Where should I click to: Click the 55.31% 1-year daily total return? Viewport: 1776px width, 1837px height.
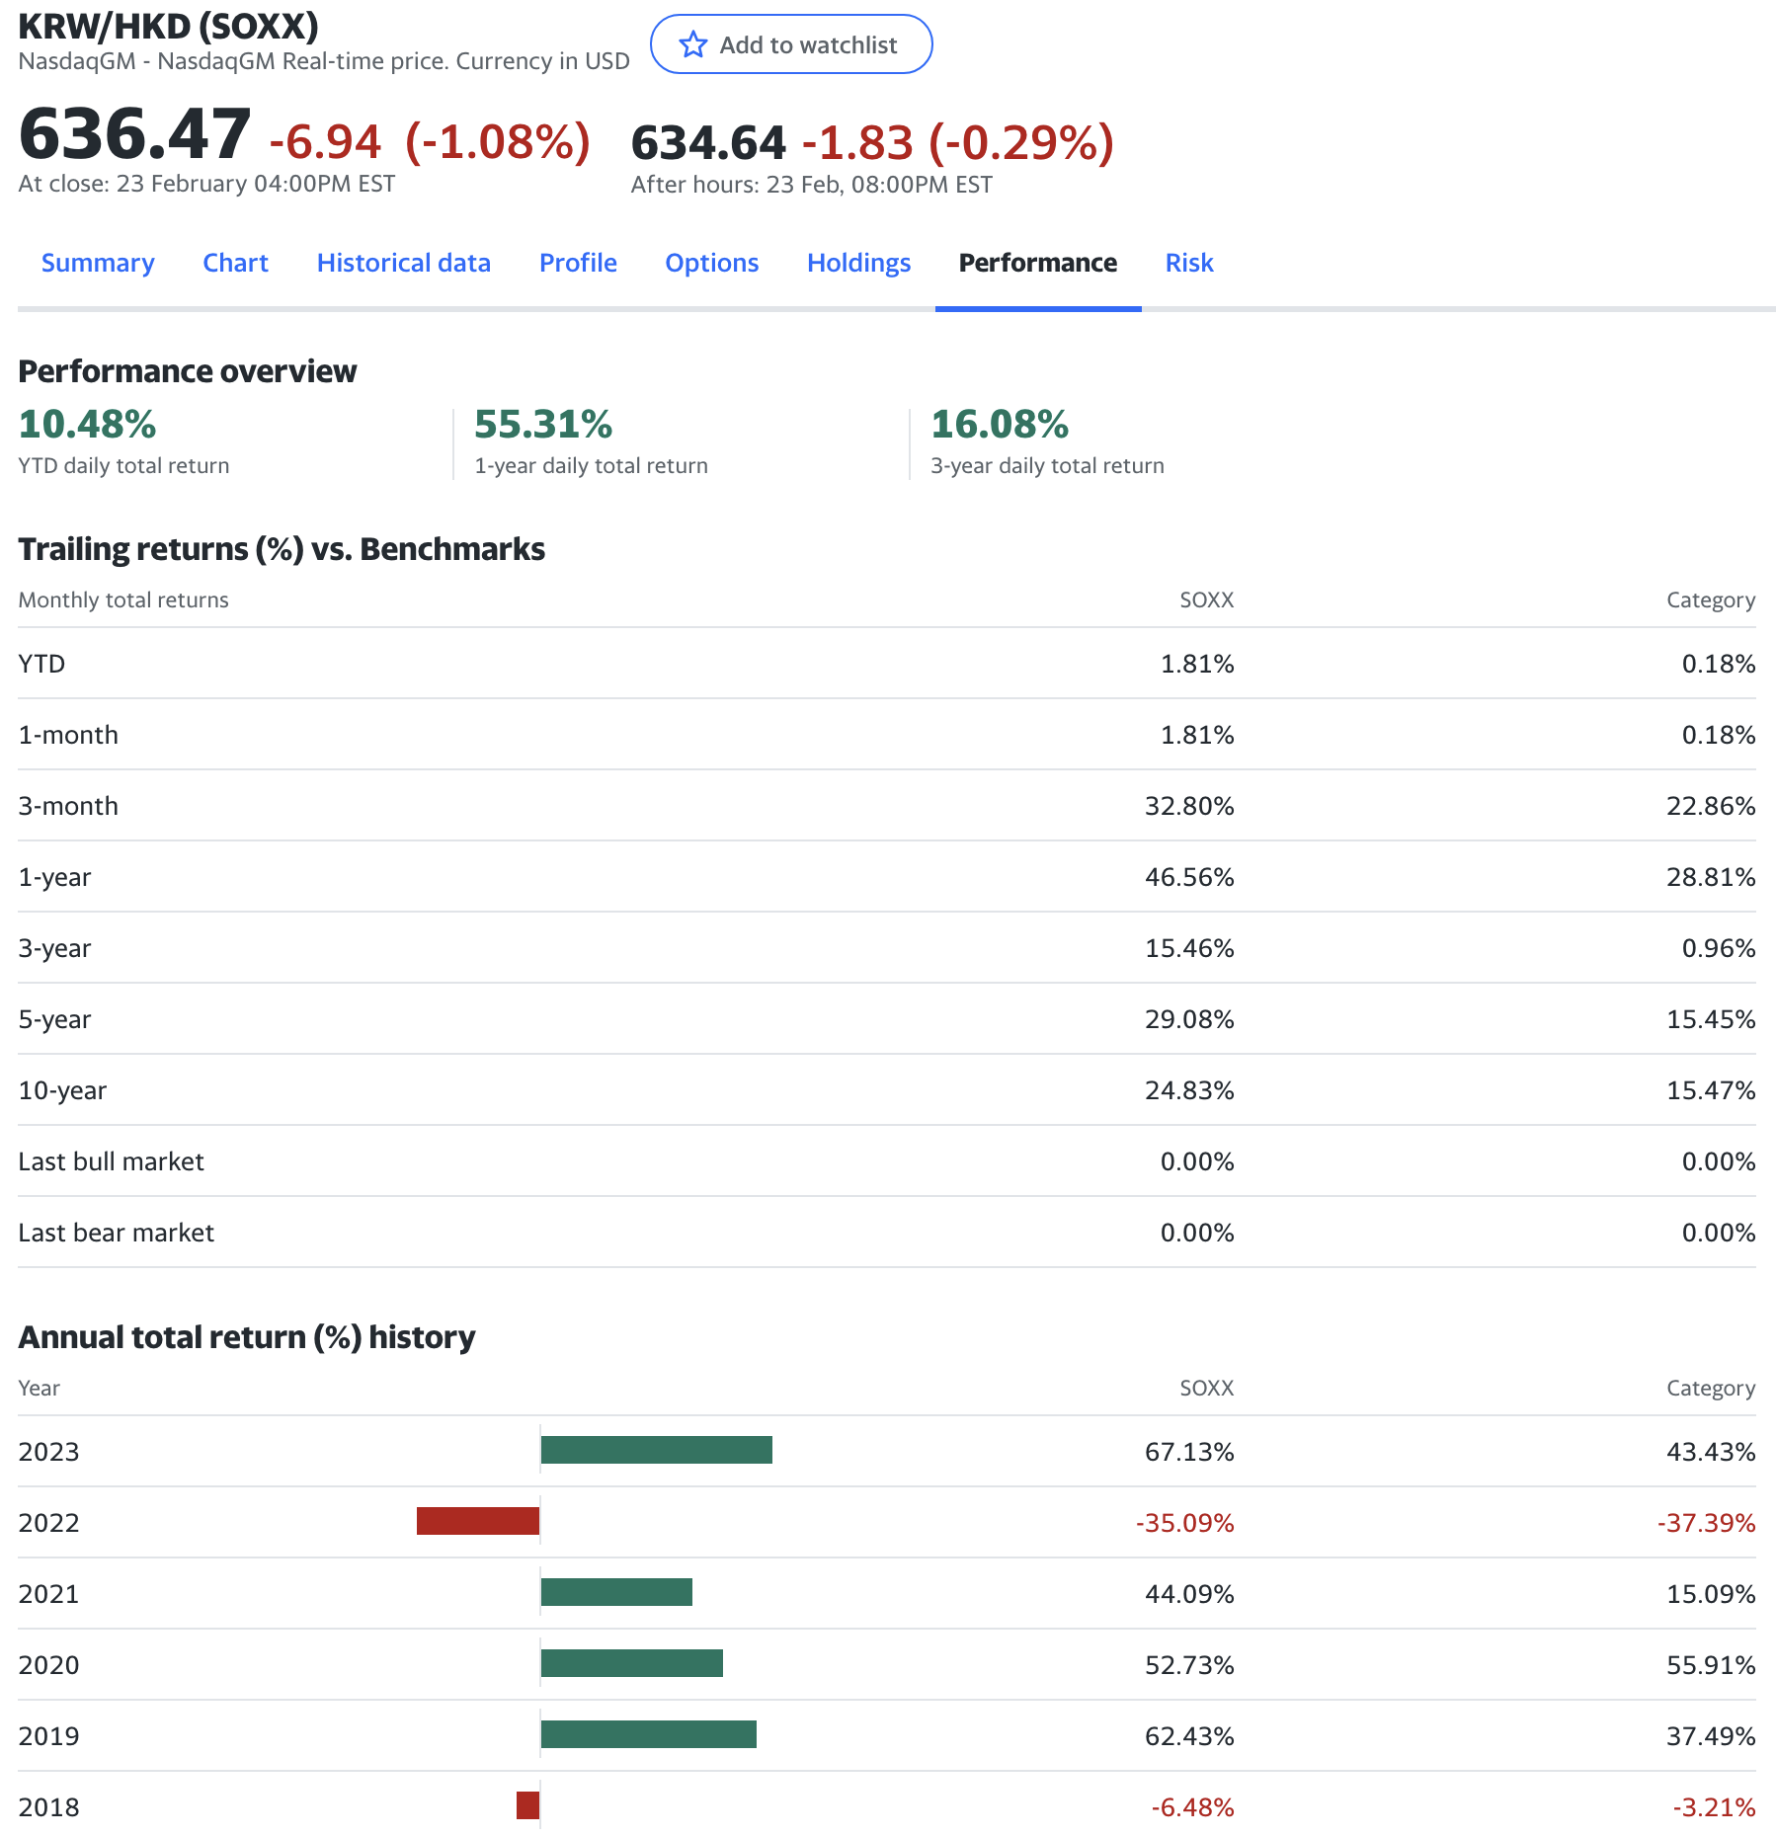tap(543, 424)
